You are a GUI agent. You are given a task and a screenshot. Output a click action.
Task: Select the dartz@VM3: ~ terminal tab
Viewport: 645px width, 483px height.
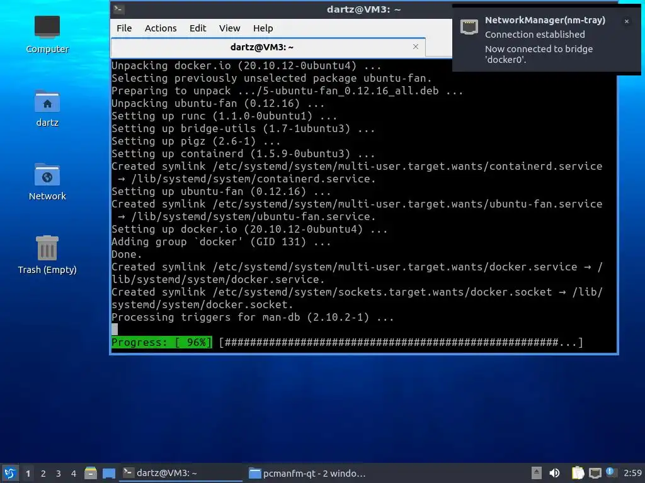(268, 48)
